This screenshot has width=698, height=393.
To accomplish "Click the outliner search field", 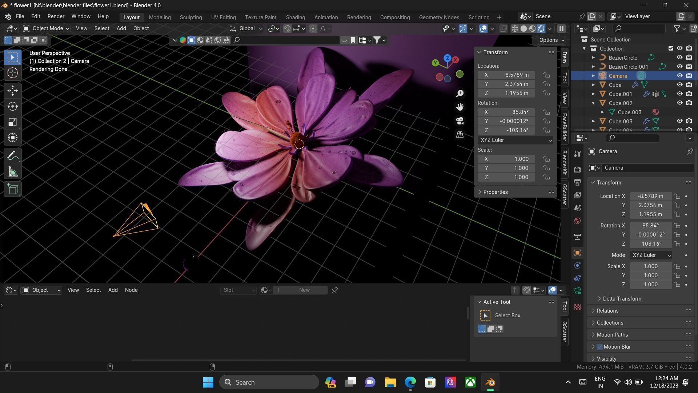I will point(639,29).
